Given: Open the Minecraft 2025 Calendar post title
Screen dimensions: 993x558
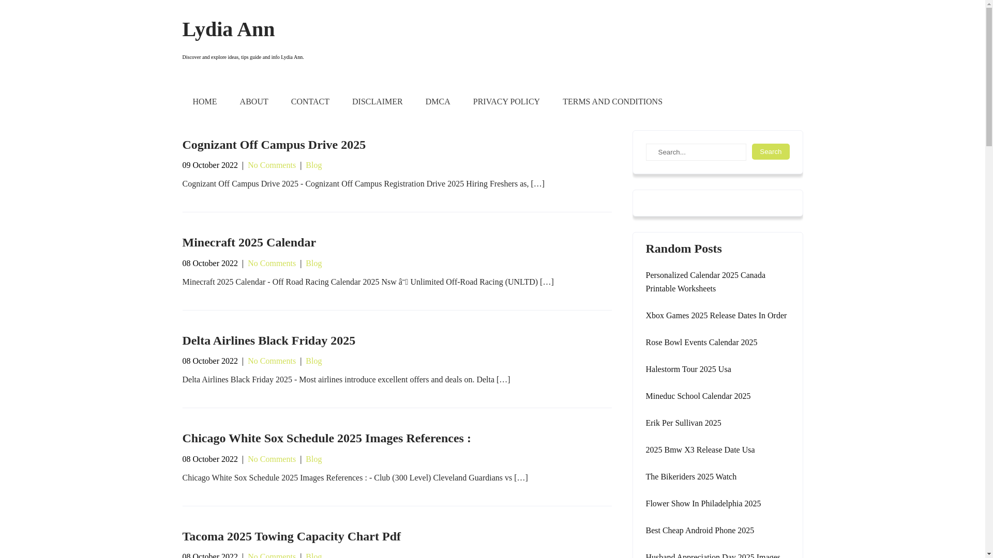Looking at the screenshot, I should coord(249,242).
